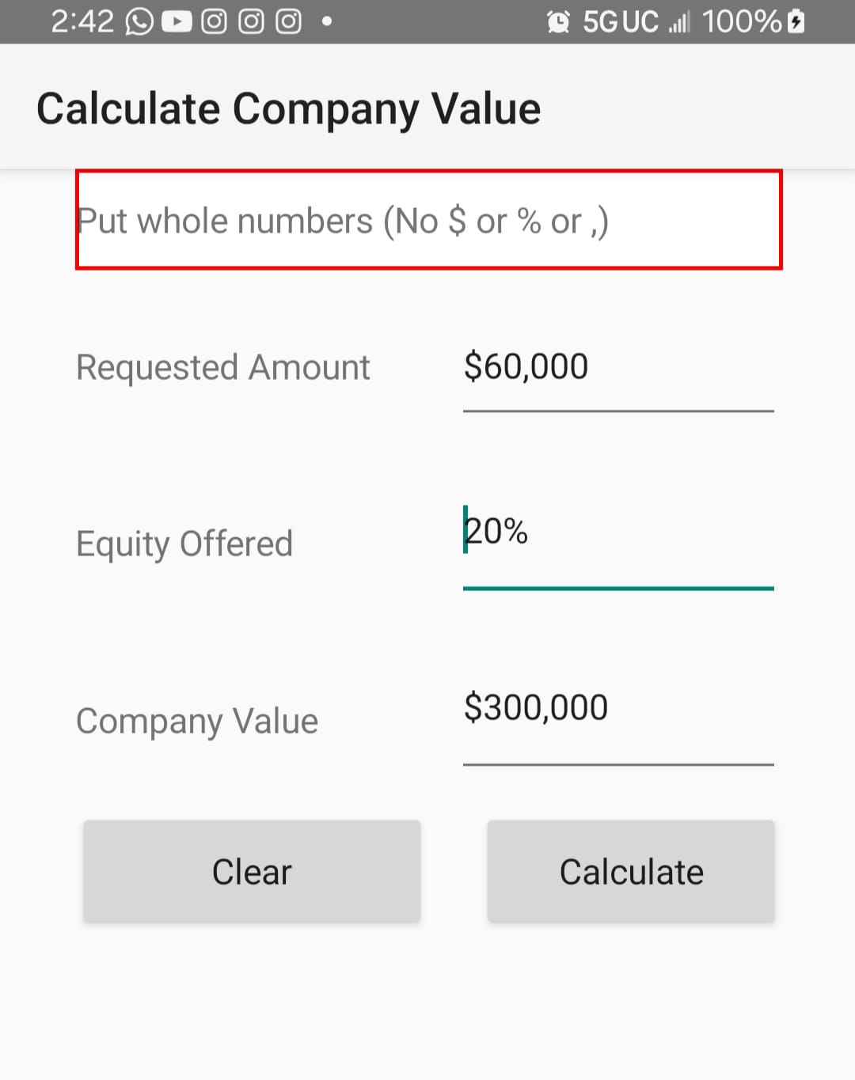Tap the signal strength bars icon

click(679, 22)
